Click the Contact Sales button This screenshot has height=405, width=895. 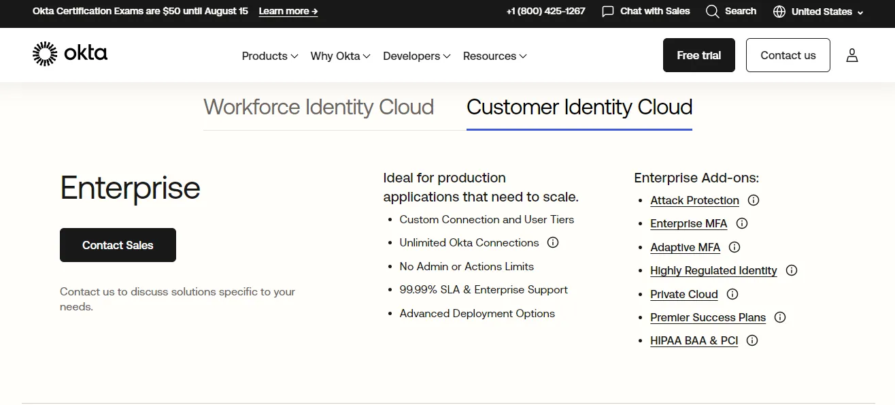118,245
